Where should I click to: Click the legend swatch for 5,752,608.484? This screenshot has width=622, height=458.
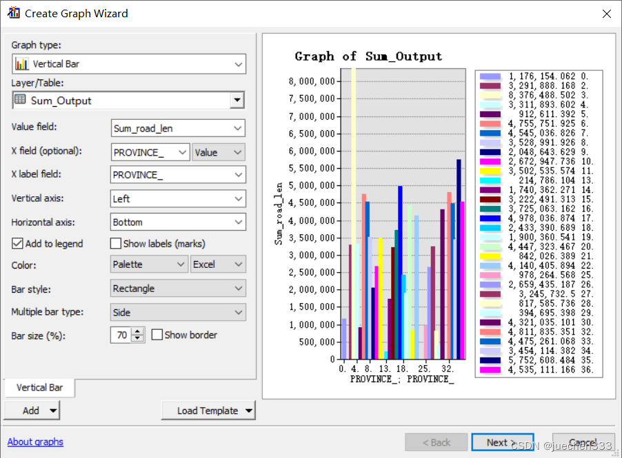(x=490, y=360)
